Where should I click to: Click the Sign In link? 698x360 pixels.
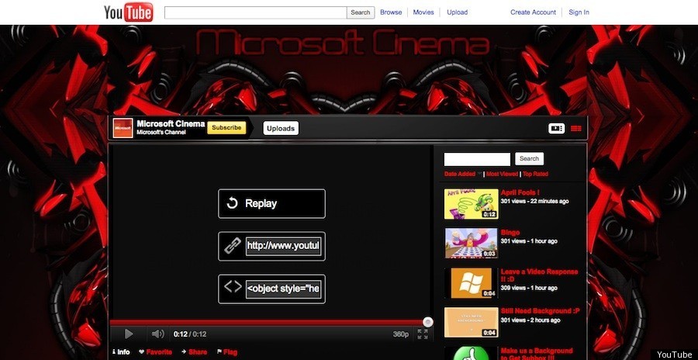[579, 12]
